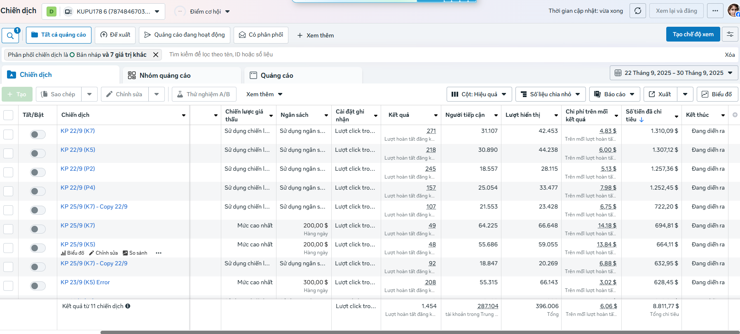Open the Kết thúc column header menu
Image resolution: width=740 pixels, height=334 pixels.
pos(723,115)
